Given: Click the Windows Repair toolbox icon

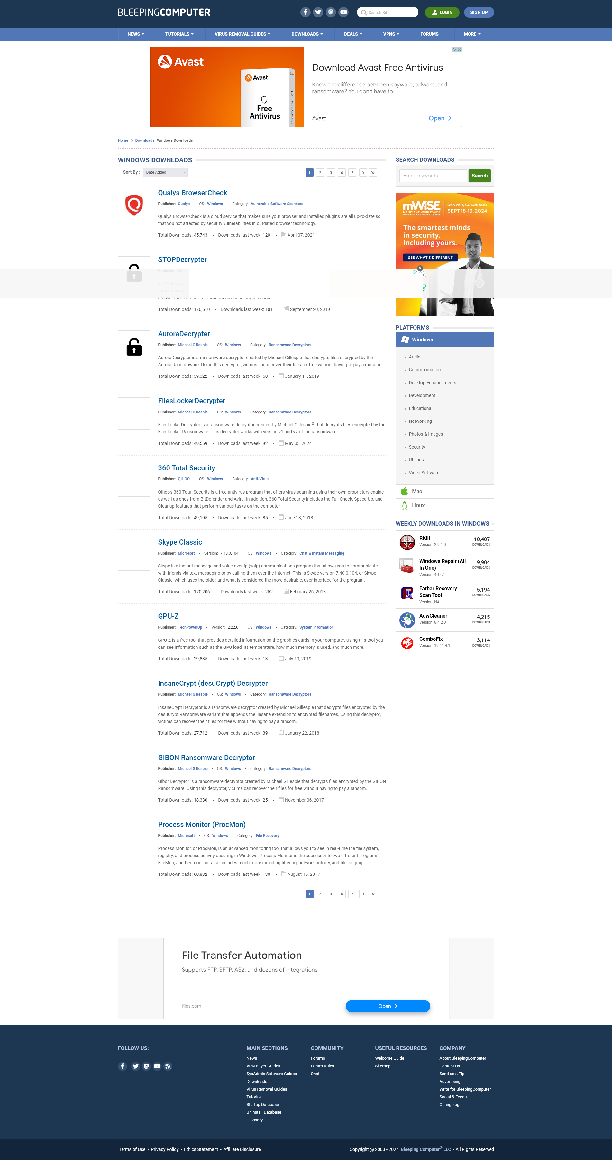Looking at the screenshot, I should pyautogui.click(x=407, y=566).
